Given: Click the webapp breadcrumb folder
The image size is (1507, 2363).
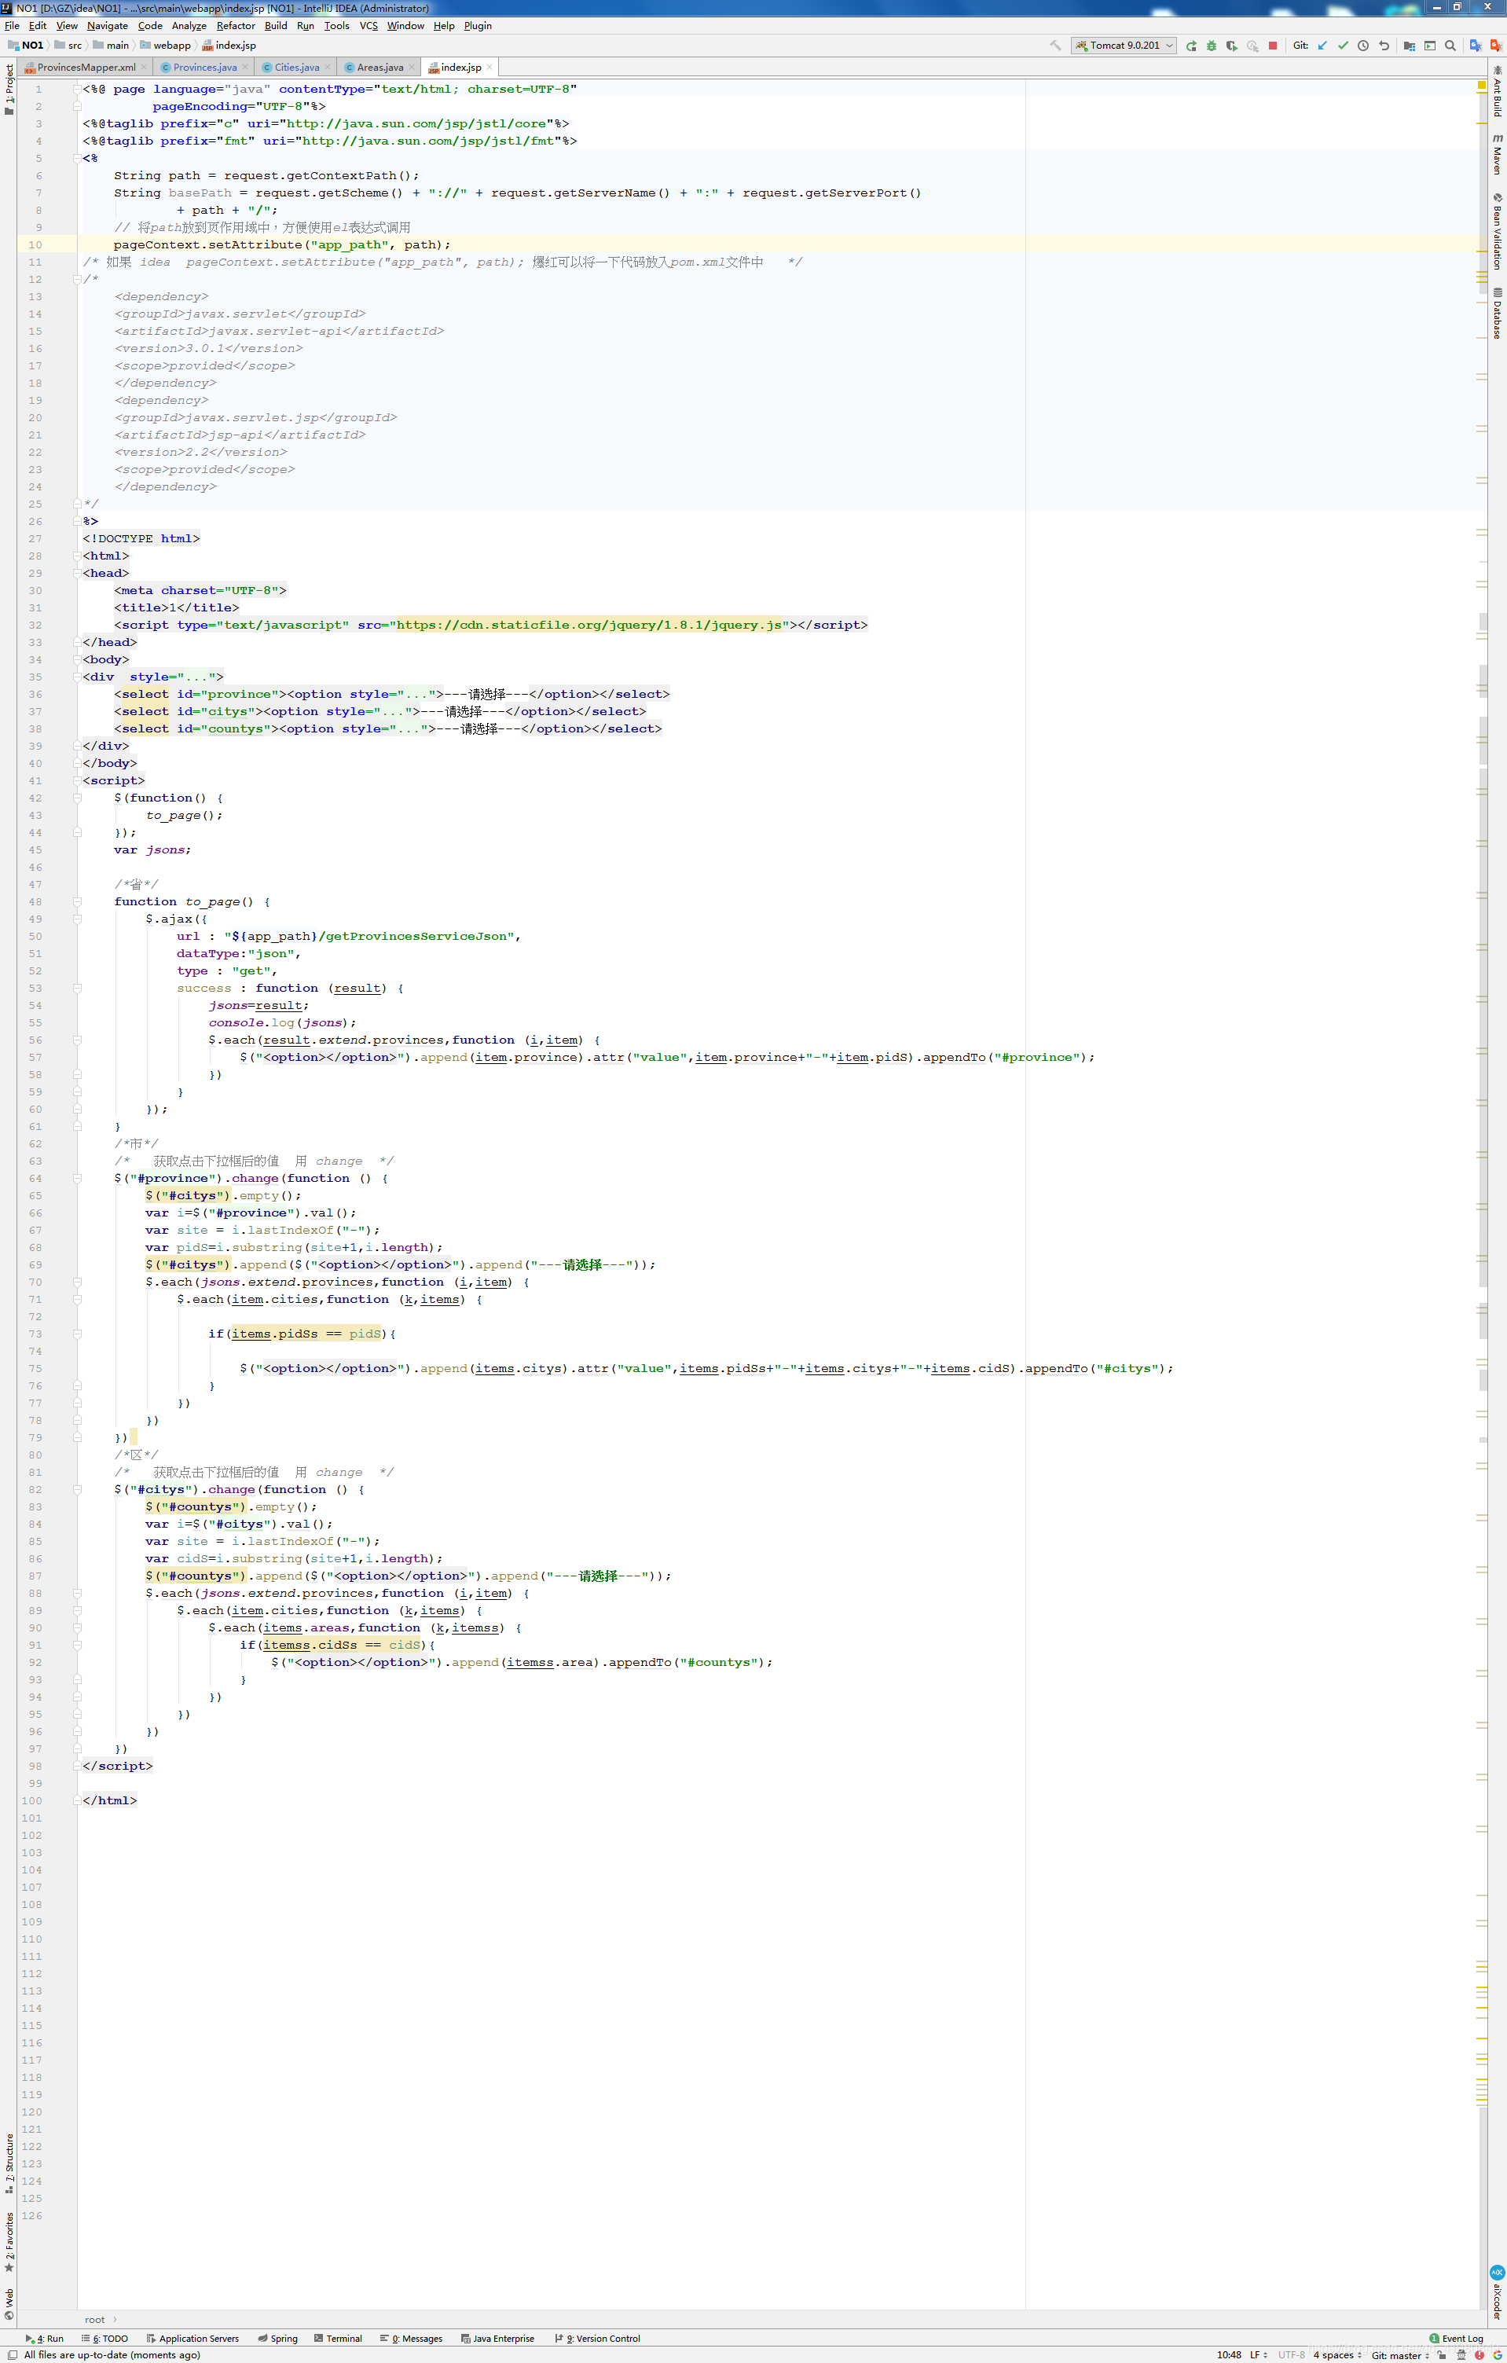Looking at the screenshot, I should (166, 45).
